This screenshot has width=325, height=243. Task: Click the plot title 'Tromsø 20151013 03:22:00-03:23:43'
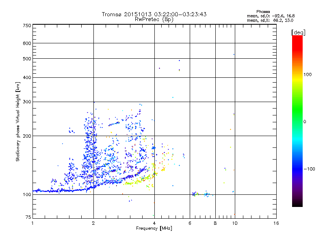pos(154,14)
